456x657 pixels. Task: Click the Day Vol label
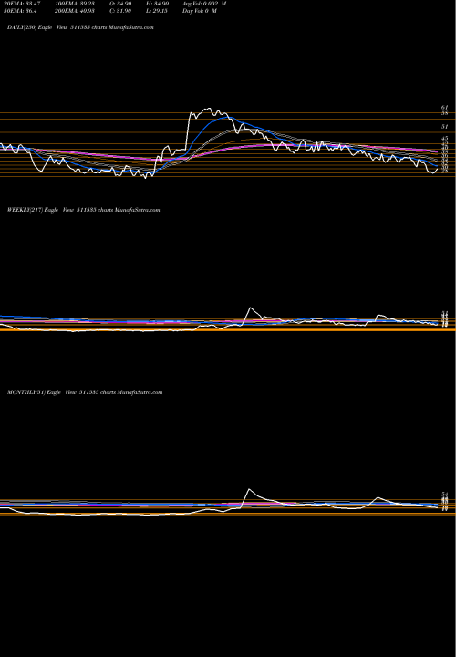point(200,11)
